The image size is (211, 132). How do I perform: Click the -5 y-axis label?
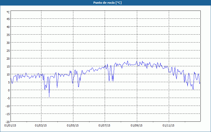click(8, 98)
